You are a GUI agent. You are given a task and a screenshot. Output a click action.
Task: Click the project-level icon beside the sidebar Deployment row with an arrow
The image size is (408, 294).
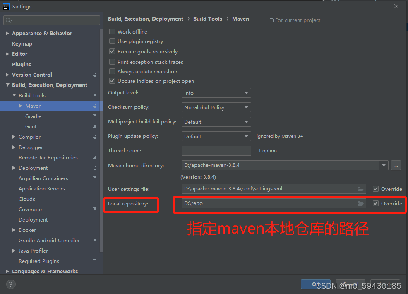(x=94, y=168)
